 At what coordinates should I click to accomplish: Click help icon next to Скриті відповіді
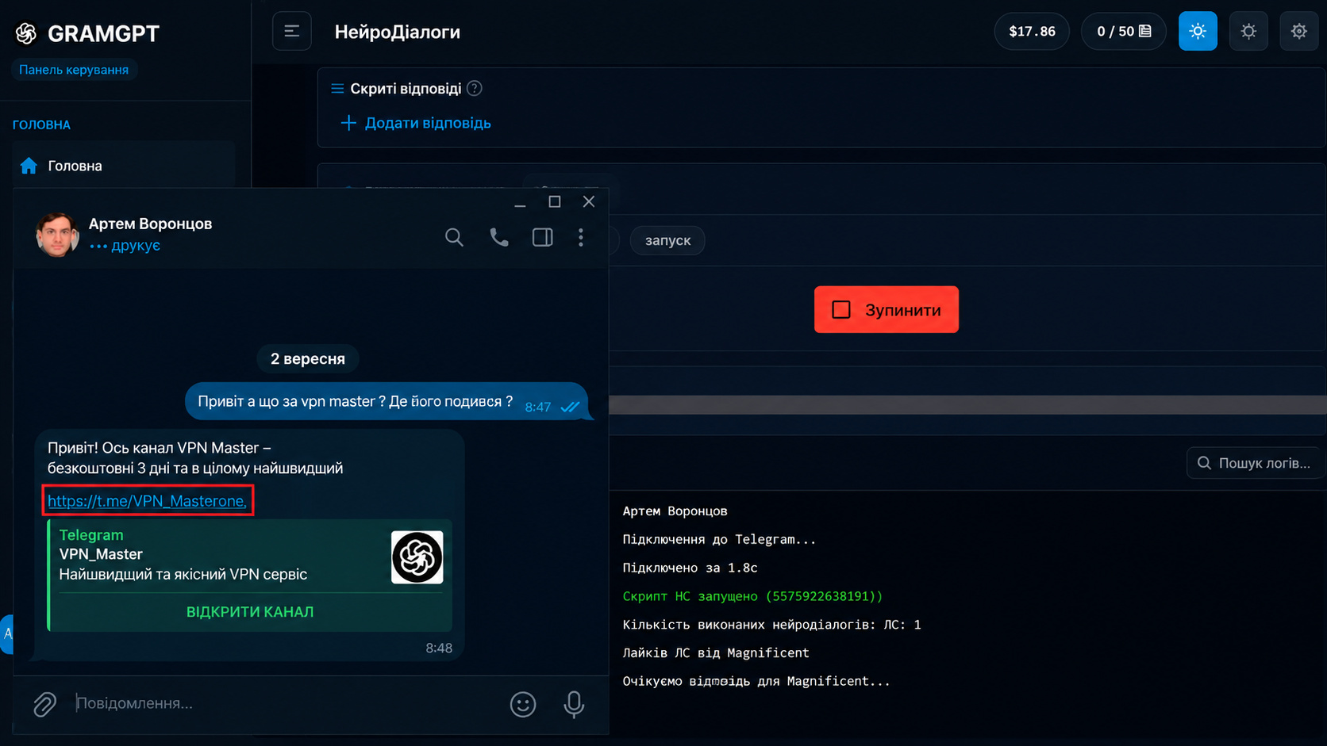click(x=475, y=88)
